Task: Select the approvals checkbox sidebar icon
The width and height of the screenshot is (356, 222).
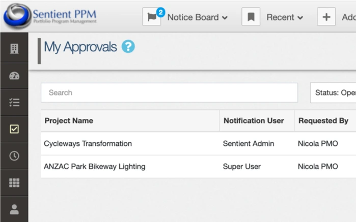Action: (x=14, y=129)
